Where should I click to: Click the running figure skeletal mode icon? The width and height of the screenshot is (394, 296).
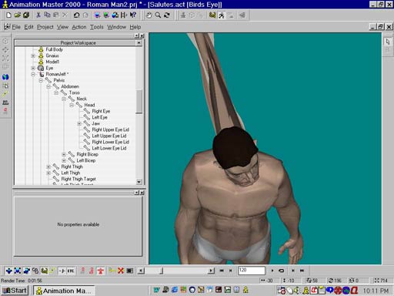click(222, 15)
